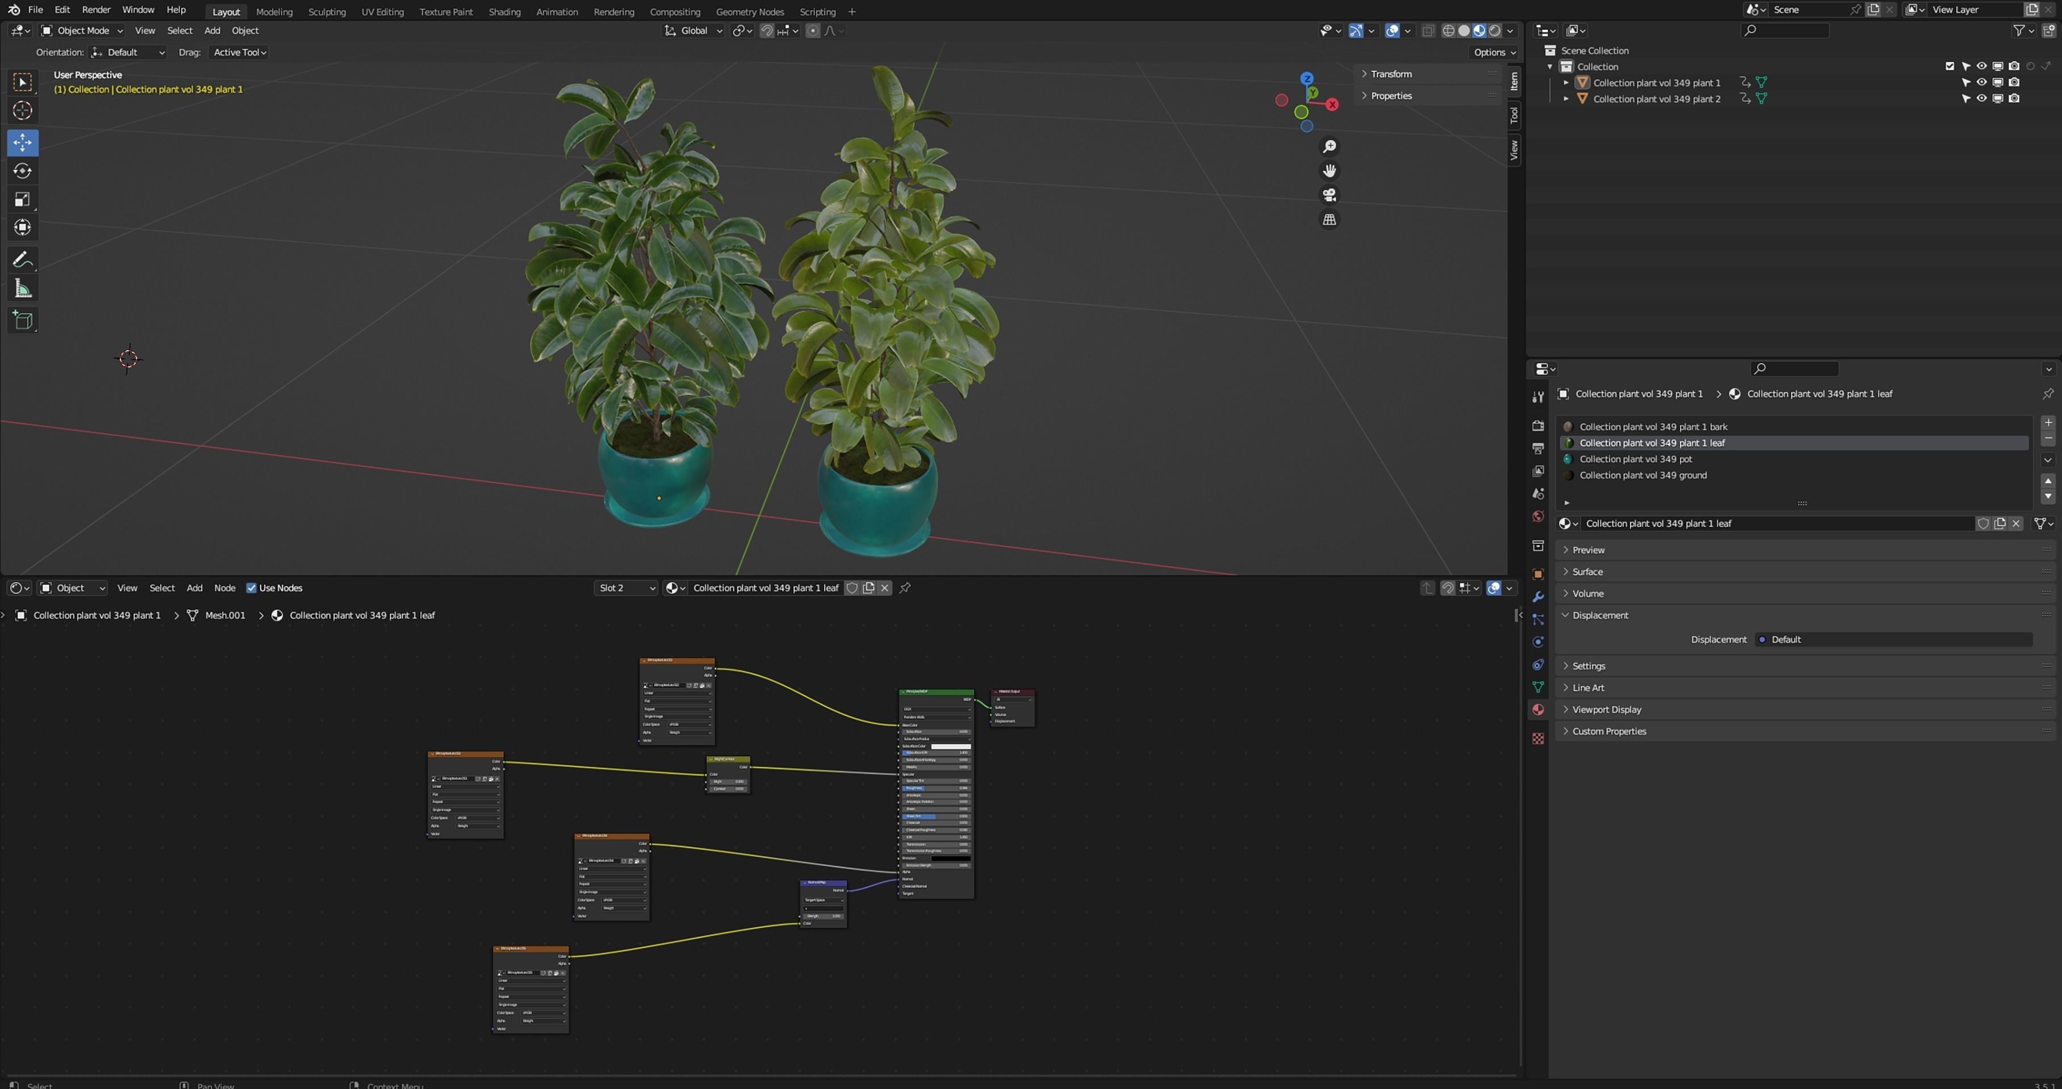
Task: Expand the Transform panel in sidebar
Action: pos(1390,74)
